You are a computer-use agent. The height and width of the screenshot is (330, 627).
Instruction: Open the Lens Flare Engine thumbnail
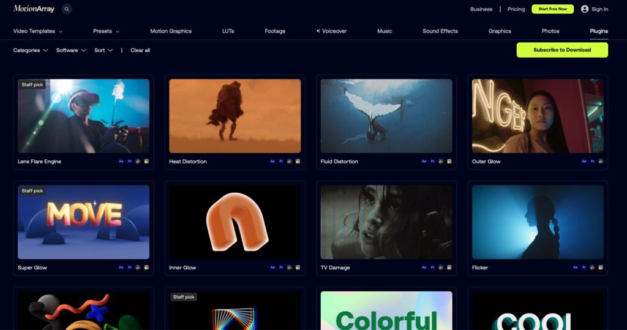(x=83, y=116)
